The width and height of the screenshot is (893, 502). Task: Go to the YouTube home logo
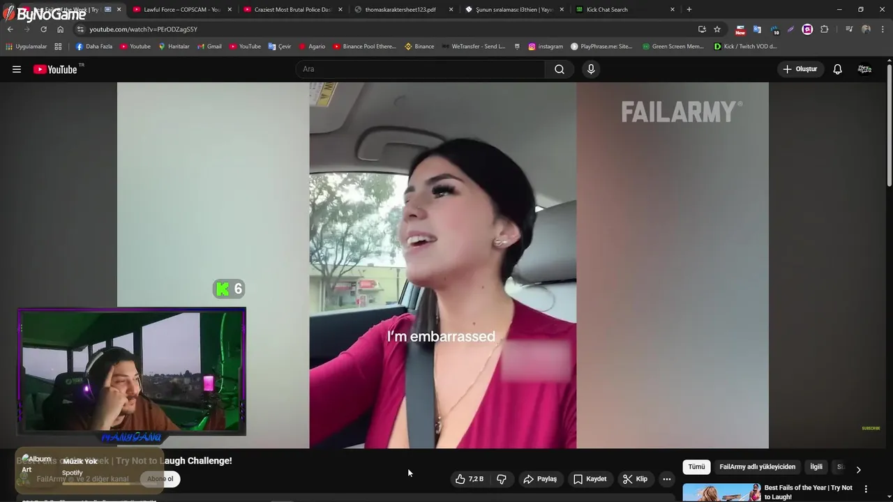point(55,69)
